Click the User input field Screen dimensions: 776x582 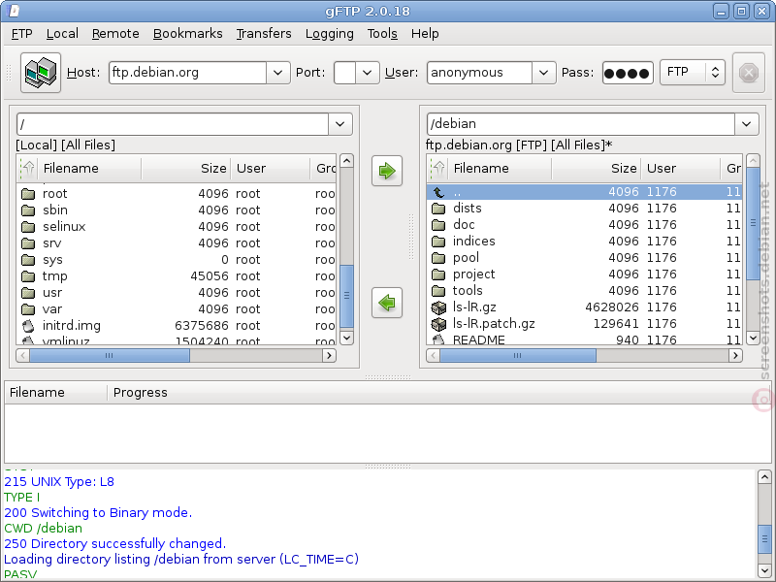coord(479,73)
